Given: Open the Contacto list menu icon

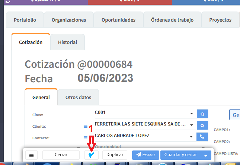Looking at the screenshot, I should coord(86,138).
